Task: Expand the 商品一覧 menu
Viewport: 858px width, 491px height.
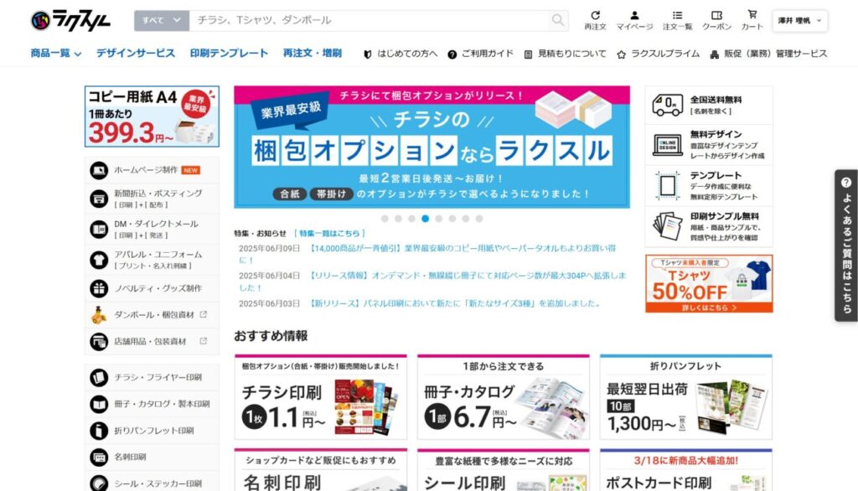Action: click(56, 53)
